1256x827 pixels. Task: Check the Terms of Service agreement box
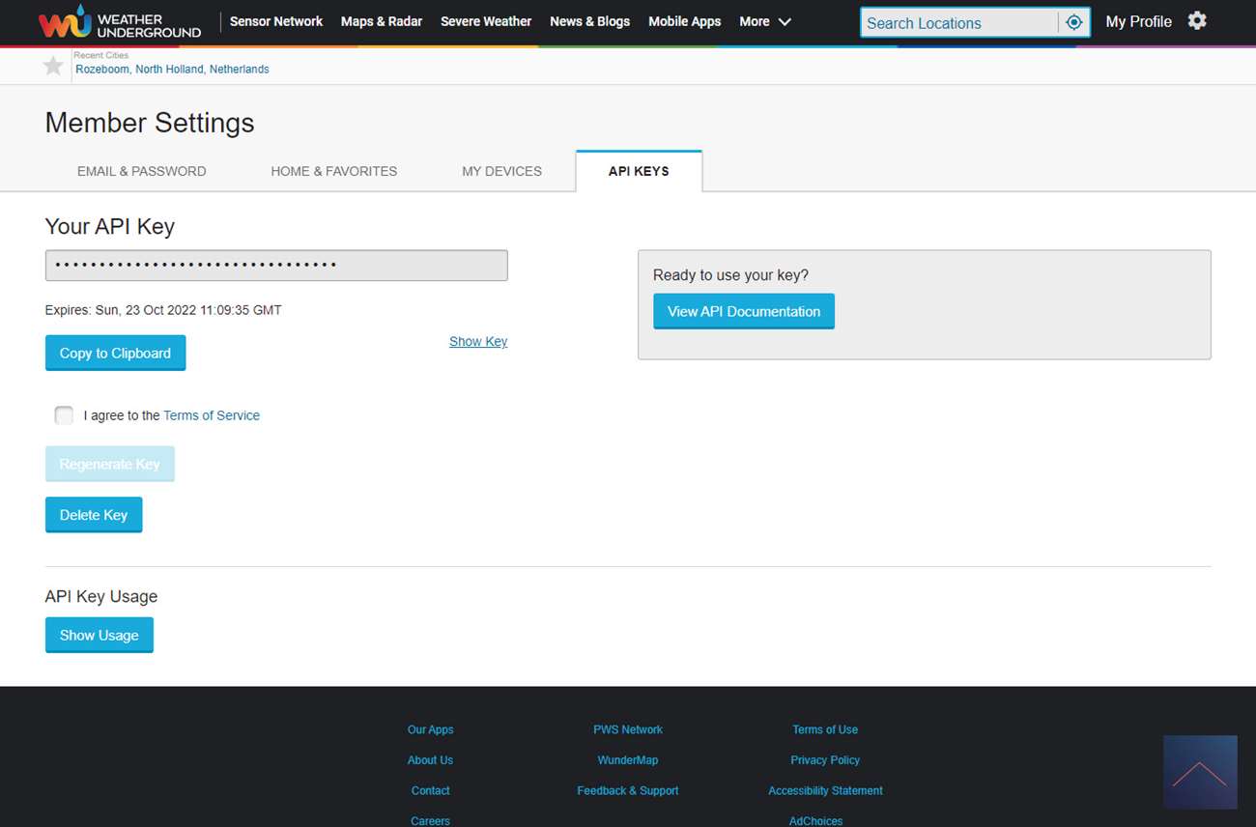[64, 415]
